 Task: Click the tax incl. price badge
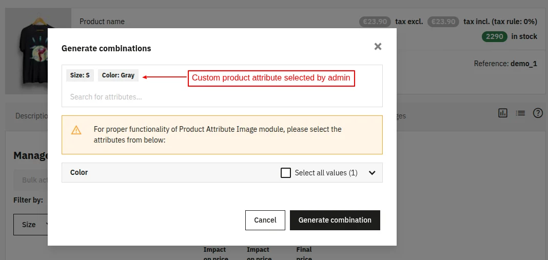pyautogui.click(x=443, y=22)
